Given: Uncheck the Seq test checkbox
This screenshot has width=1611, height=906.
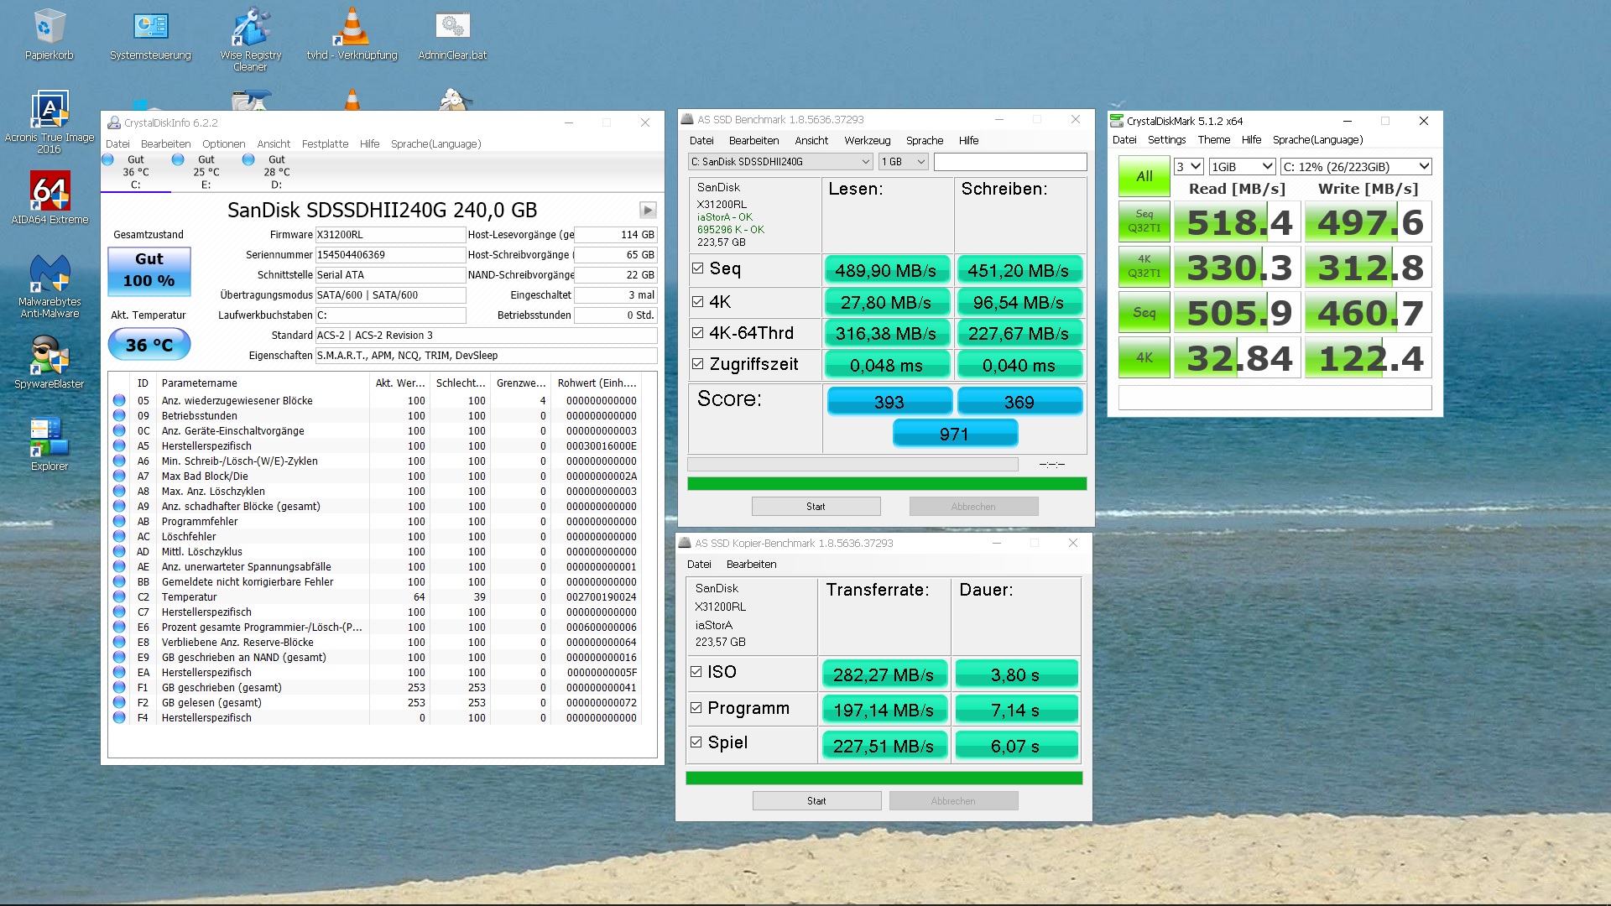Looking at the screenshot, I should click(x=697, y=268).
